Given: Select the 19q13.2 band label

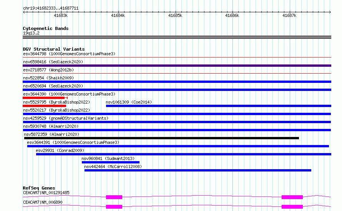Looking at the screenshot, I should pyautogui.click(x=31, y=33).
